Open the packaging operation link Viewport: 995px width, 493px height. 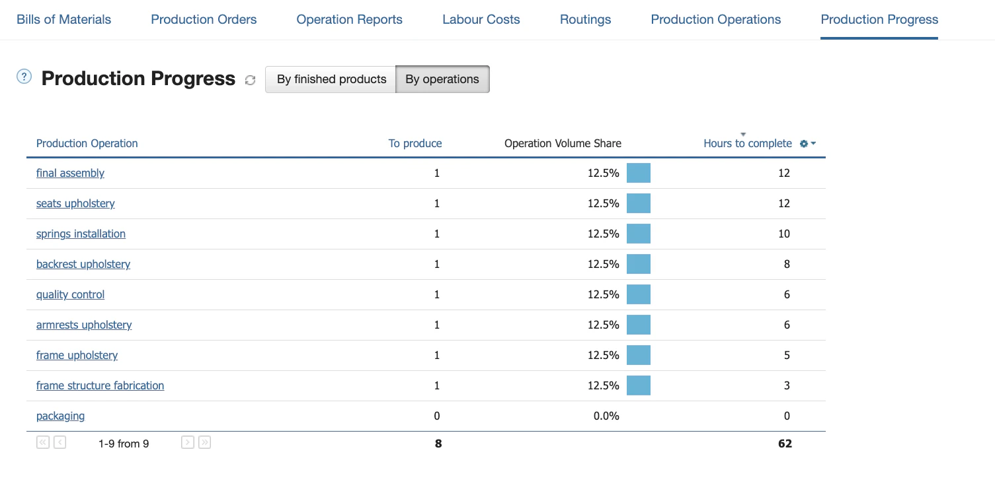(60, 416)
